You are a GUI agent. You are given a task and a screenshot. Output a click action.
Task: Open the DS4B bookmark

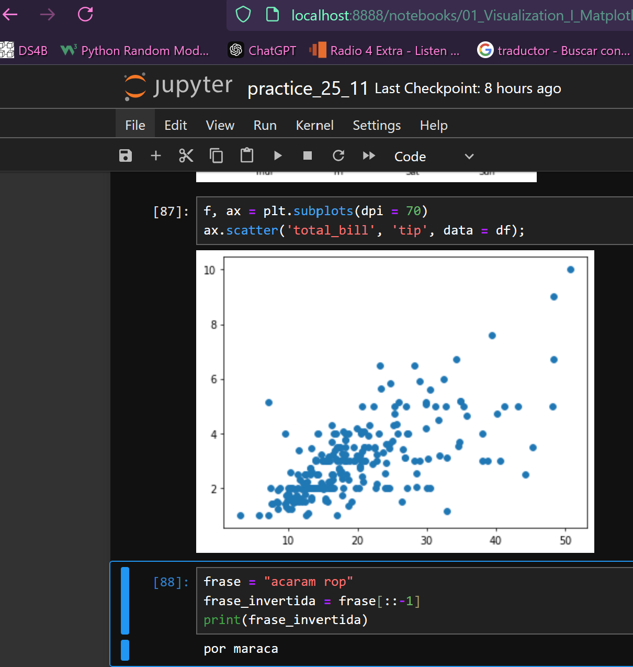24,50
